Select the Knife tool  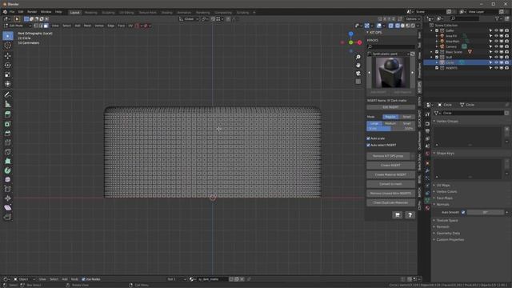(7, 152)
